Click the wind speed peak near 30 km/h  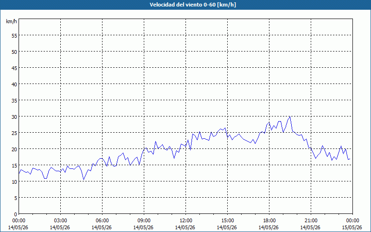click(x=290, y=116)
